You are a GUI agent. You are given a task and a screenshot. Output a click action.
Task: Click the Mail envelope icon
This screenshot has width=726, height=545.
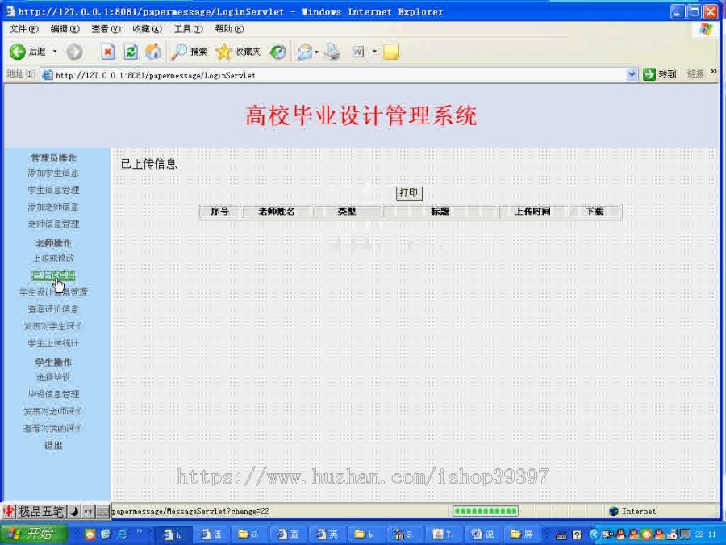click(x=305, y=52)
